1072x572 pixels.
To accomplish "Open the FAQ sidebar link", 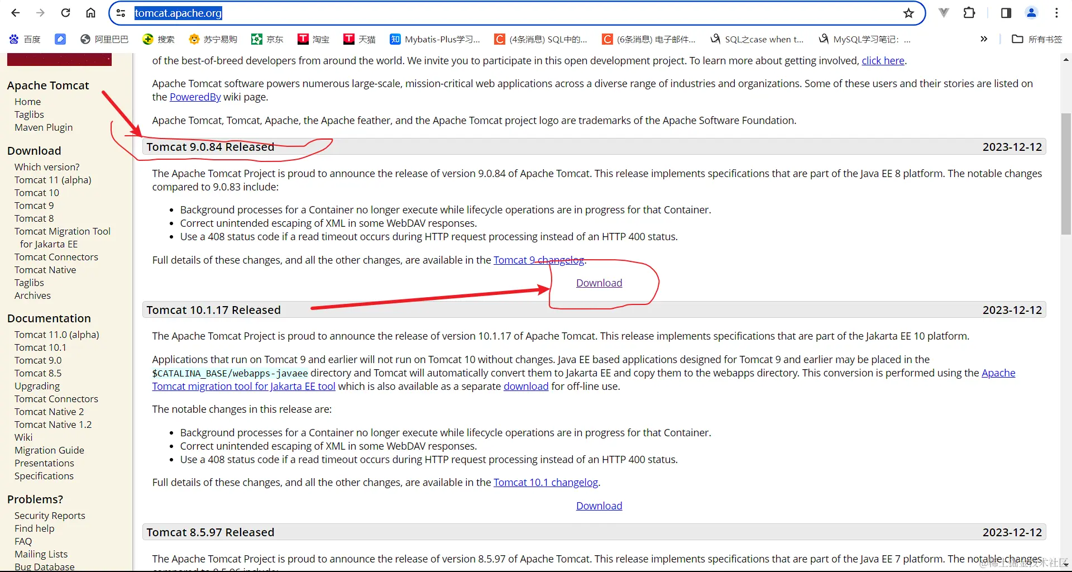I will (x=23, y=541).
